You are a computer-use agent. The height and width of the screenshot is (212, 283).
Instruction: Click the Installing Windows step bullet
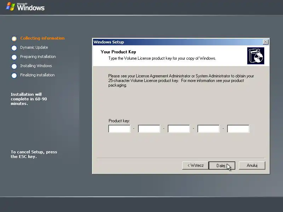tap(14, 66)
